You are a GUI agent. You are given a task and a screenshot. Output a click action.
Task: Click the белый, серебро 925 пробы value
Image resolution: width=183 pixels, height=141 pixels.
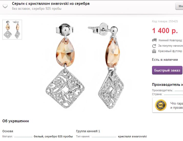click(53, 136)
